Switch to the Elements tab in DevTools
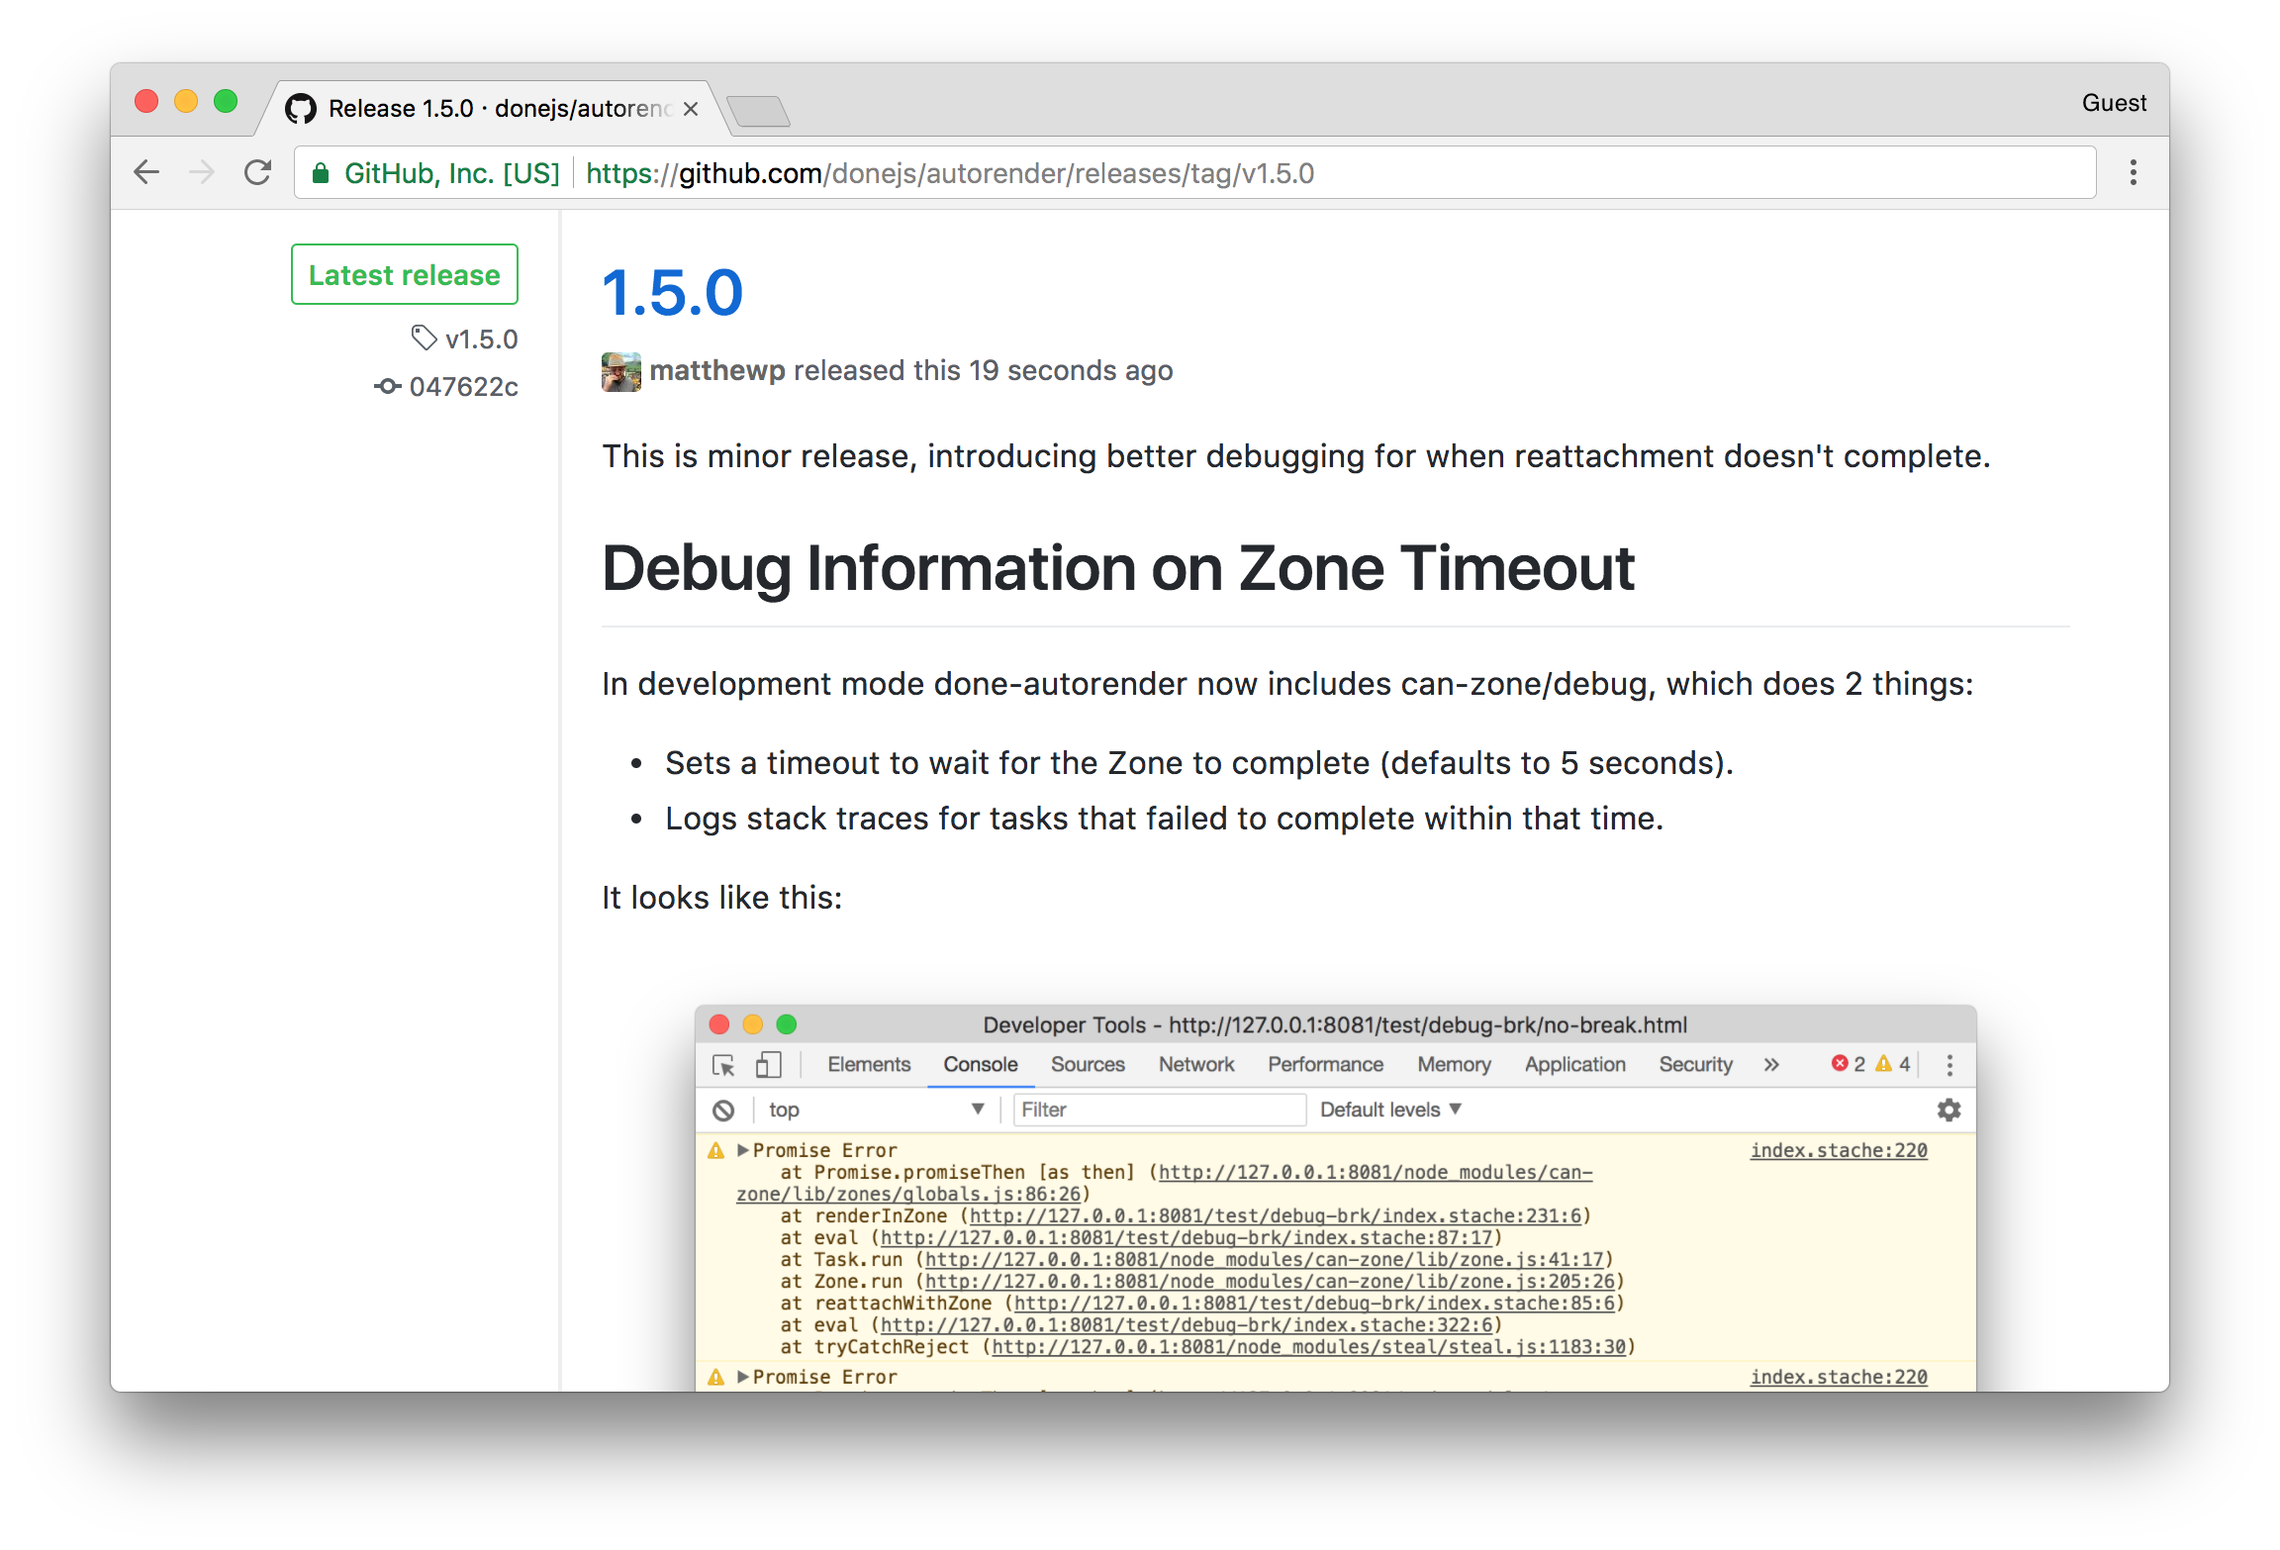The image size is (2280, 1550). [x=869, y=1065]
